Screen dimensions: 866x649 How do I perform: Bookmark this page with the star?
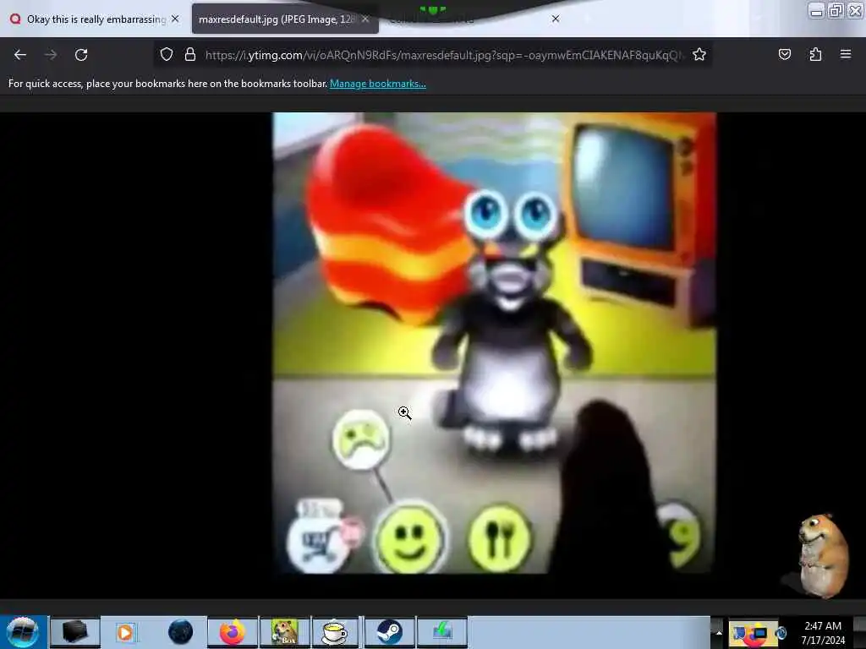699,54
